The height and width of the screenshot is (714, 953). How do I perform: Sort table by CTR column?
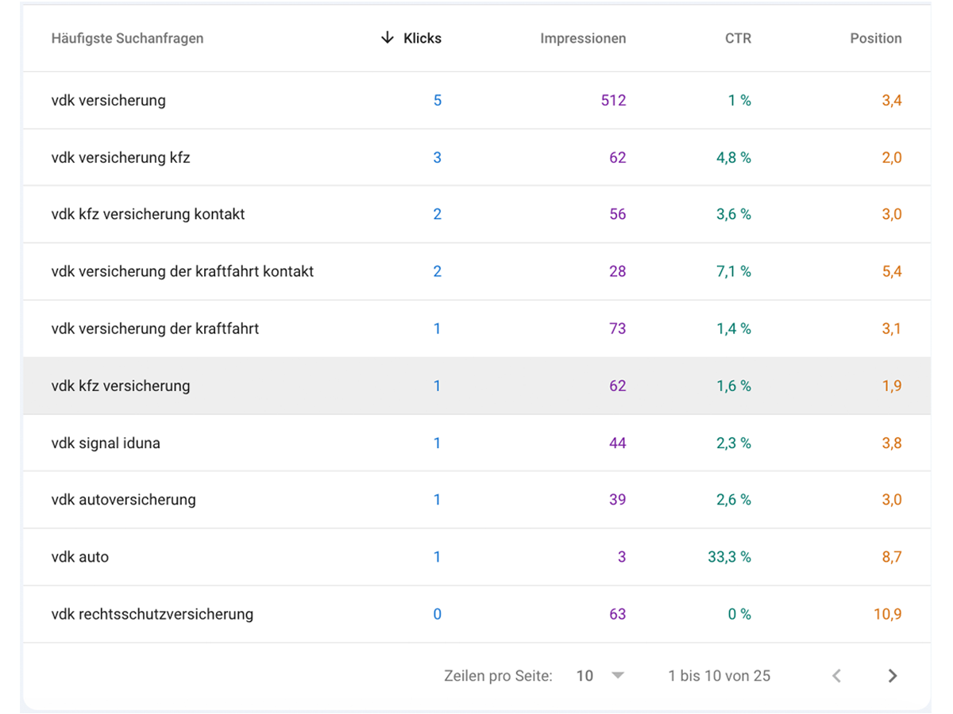pos(738,37)
